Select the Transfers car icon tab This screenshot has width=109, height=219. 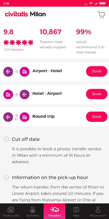pyautogui.click(x=55, y=209)
